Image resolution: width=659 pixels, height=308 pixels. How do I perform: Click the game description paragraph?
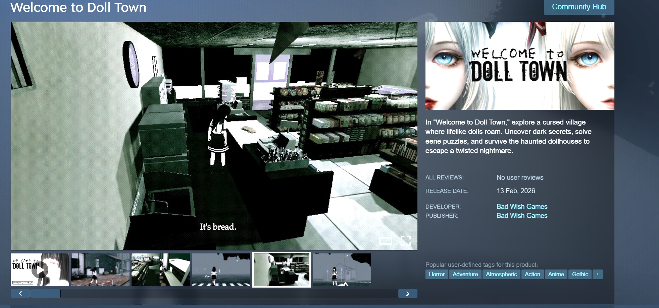508,136
